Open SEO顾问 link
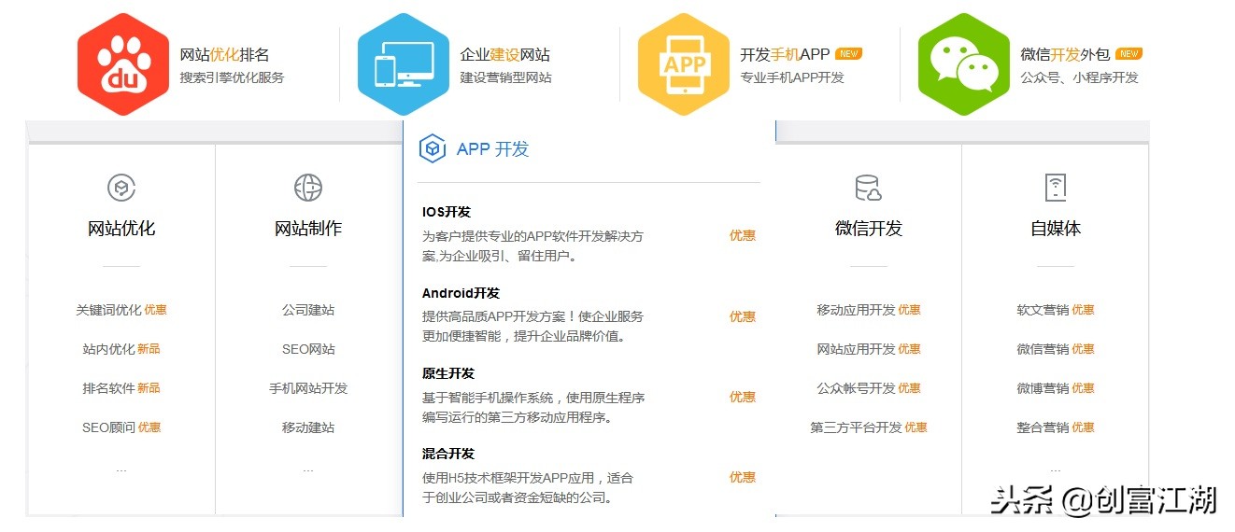 [x=108, y=427]
